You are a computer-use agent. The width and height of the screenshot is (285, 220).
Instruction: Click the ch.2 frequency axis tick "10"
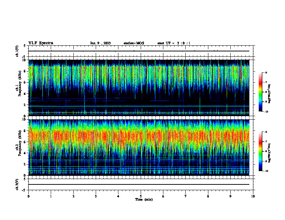tap(24, 119)
